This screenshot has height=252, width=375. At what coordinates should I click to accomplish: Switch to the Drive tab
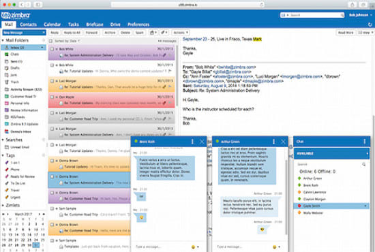coord(115,25)
